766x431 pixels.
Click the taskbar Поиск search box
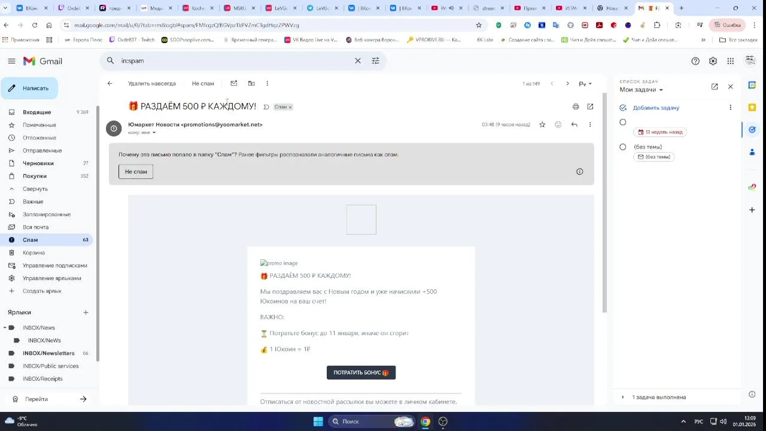tap(372, 421)
